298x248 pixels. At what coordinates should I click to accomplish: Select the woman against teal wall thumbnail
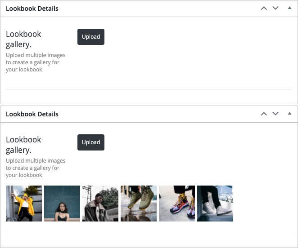(62, 204)
